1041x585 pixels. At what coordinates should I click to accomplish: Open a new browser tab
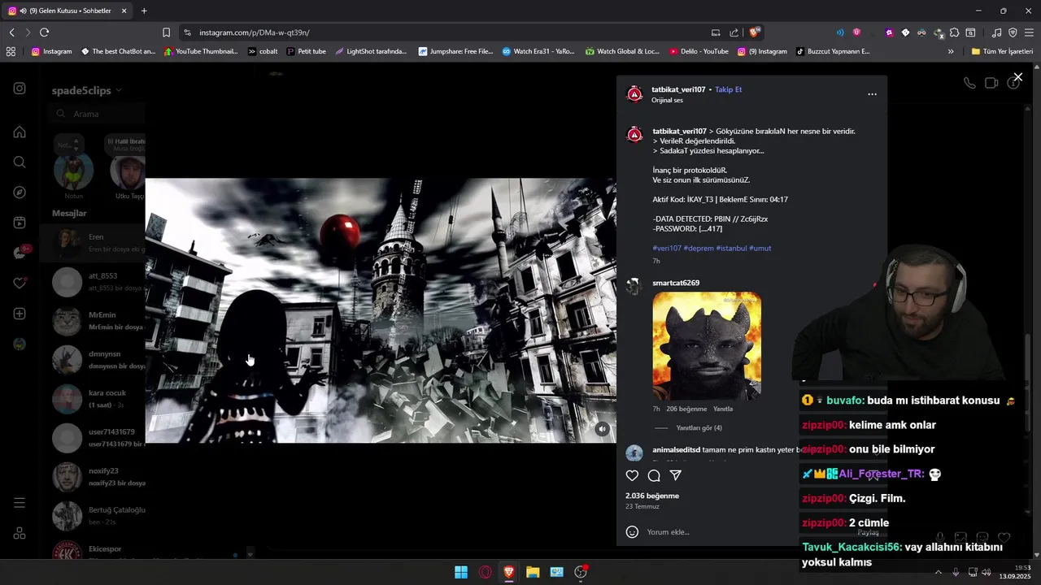pyautogui.click(x=144, y=11)
